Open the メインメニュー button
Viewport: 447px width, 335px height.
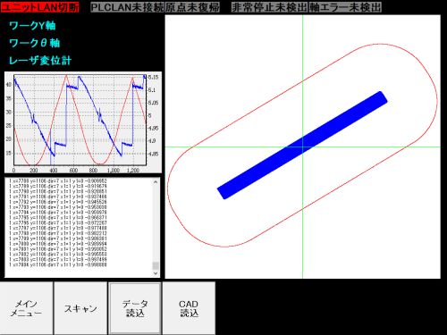pos(27,308)
